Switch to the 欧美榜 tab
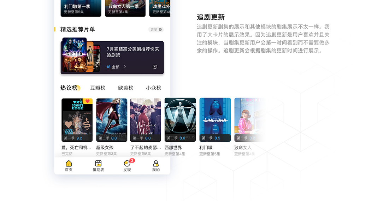The width and height of the screenshot is (377, 212). coord(126,88)
